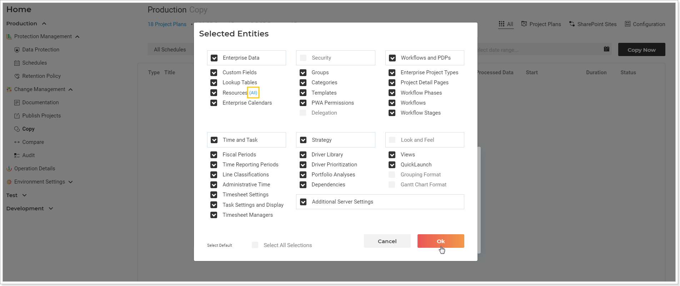Click the Duration column header

coord(596,72)
